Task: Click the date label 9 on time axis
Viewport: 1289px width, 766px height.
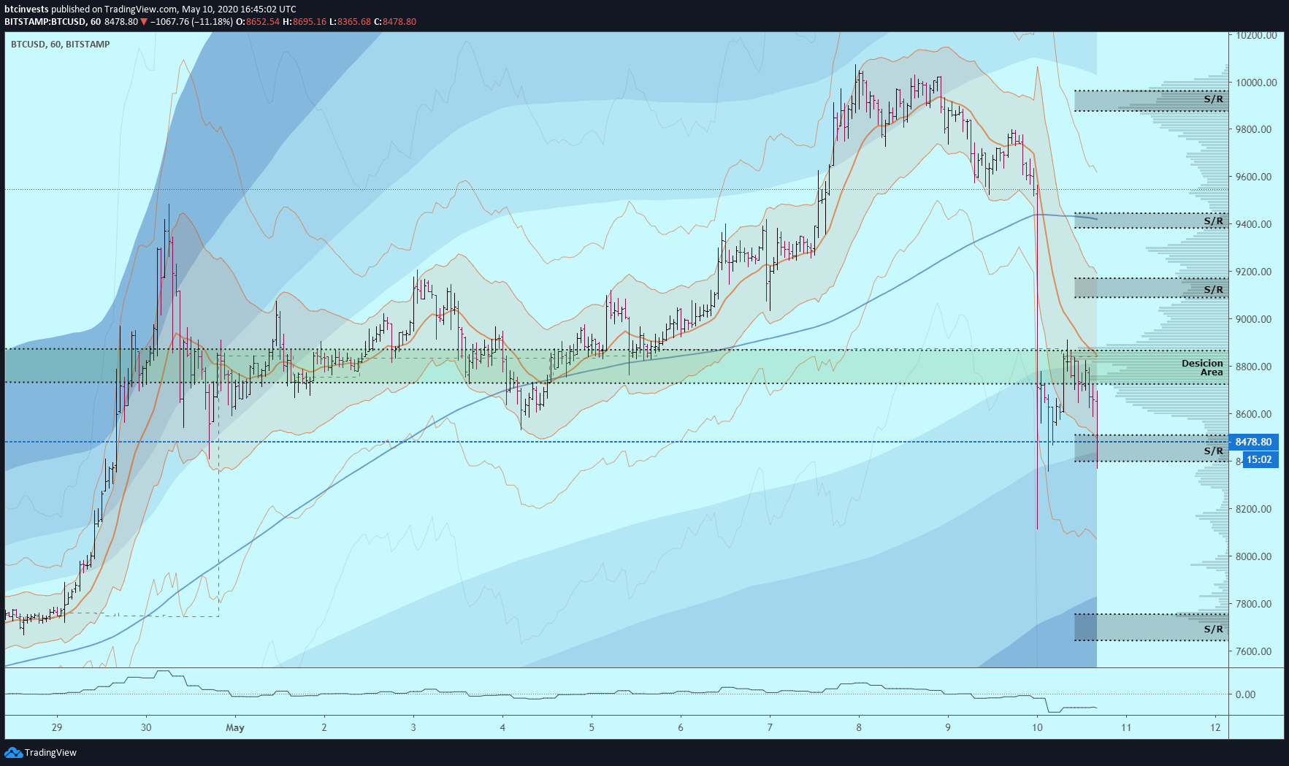Action: (x=948, y=727)
